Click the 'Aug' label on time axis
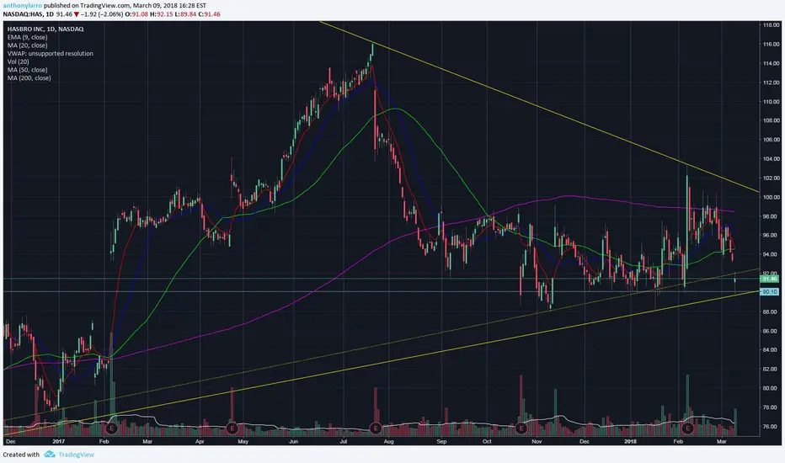The height and width of the screenshot is (463, 785). click(388, 441)
